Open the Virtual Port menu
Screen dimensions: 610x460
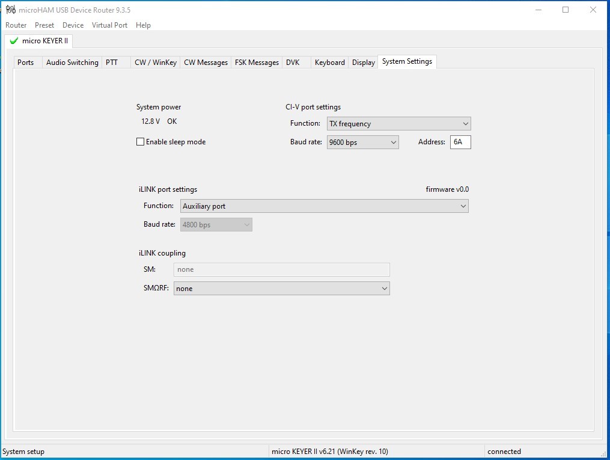click(x=110, y=25)
